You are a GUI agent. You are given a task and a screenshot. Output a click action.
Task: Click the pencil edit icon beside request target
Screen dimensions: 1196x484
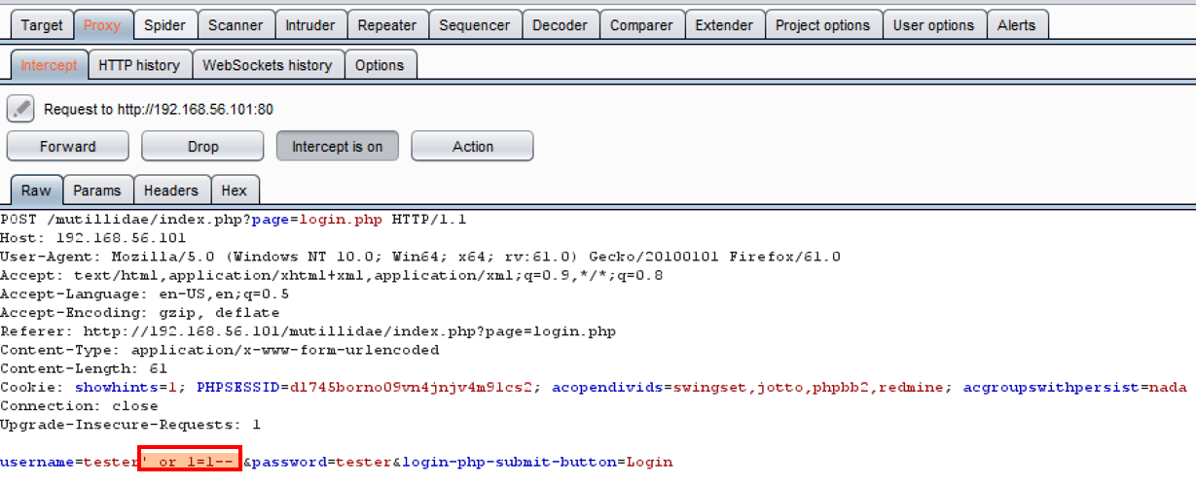(x=21, y=109)
